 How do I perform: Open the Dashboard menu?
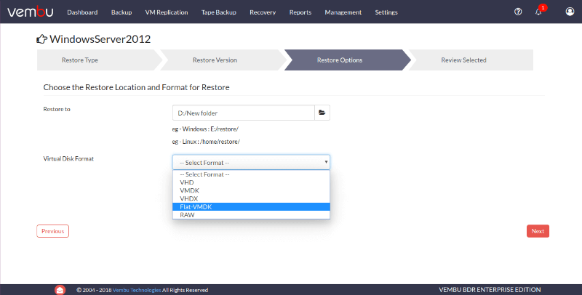pos(82,12)
